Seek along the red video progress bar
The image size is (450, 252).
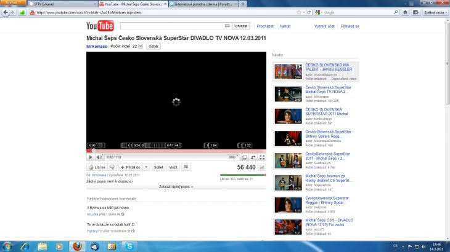pyautogui.click(x=176, y=151)
